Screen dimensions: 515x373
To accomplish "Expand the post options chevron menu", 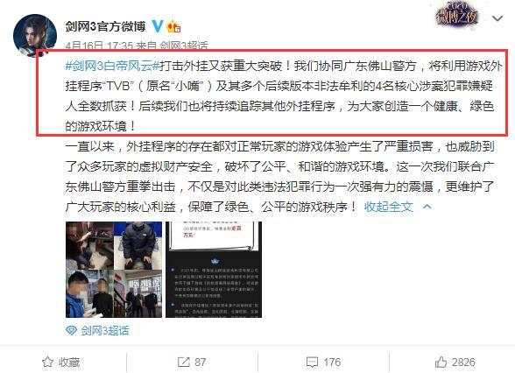I will (497, 18).
